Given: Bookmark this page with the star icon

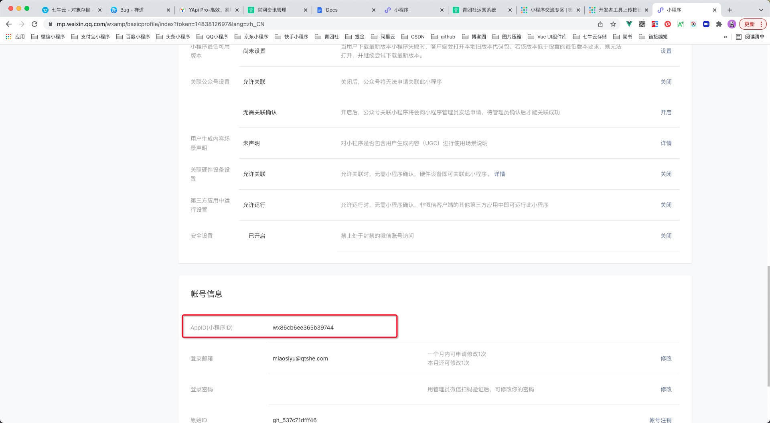Looking at the screenshot, I should tap(613, 24).
